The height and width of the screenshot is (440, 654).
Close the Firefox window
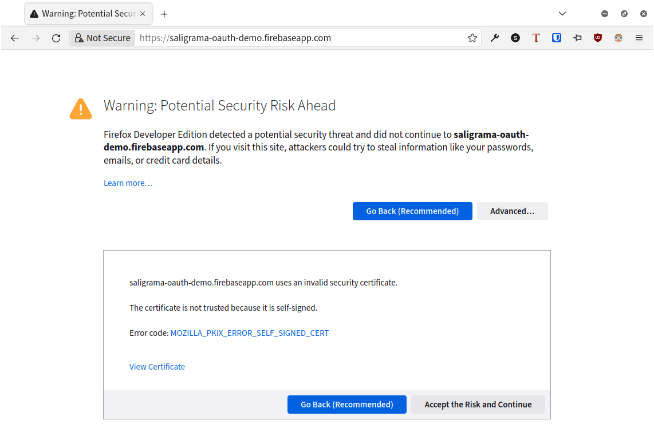[644, 14]
